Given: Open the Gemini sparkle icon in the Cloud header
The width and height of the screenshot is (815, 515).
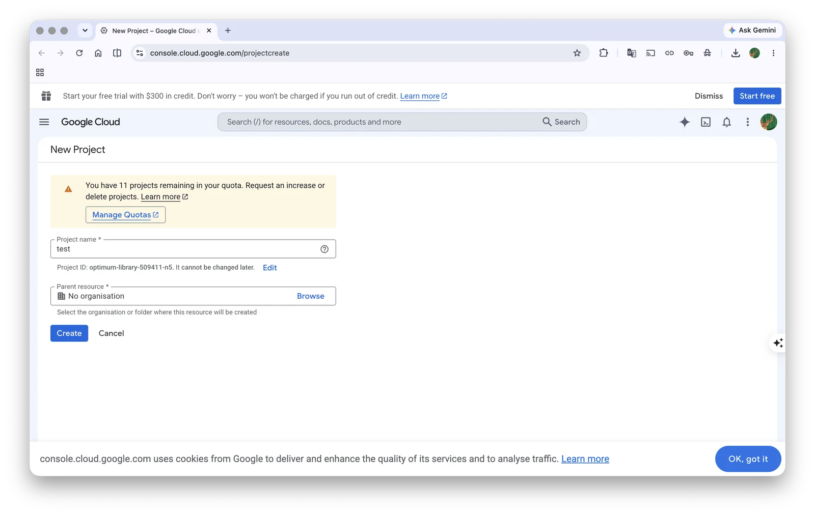Looking at the screenshot, I should point(685,122).
